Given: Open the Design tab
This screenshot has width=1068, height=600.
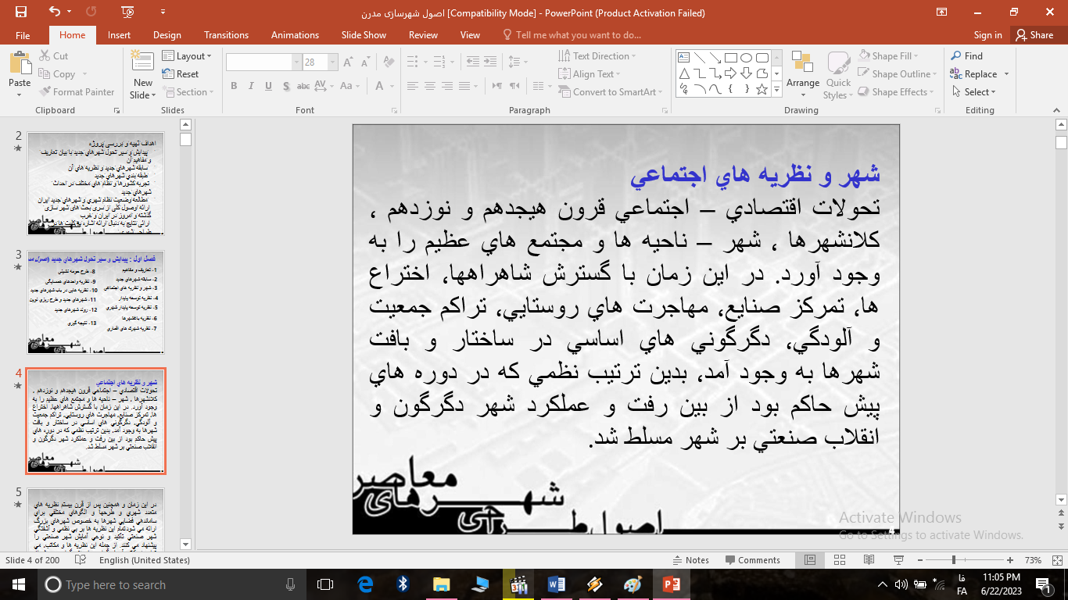Looking at the screenshot, I should [167, 35].
